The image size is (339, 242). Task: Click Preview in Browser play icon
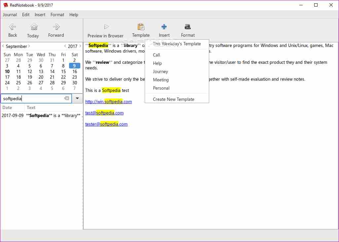tap(106, 27)
